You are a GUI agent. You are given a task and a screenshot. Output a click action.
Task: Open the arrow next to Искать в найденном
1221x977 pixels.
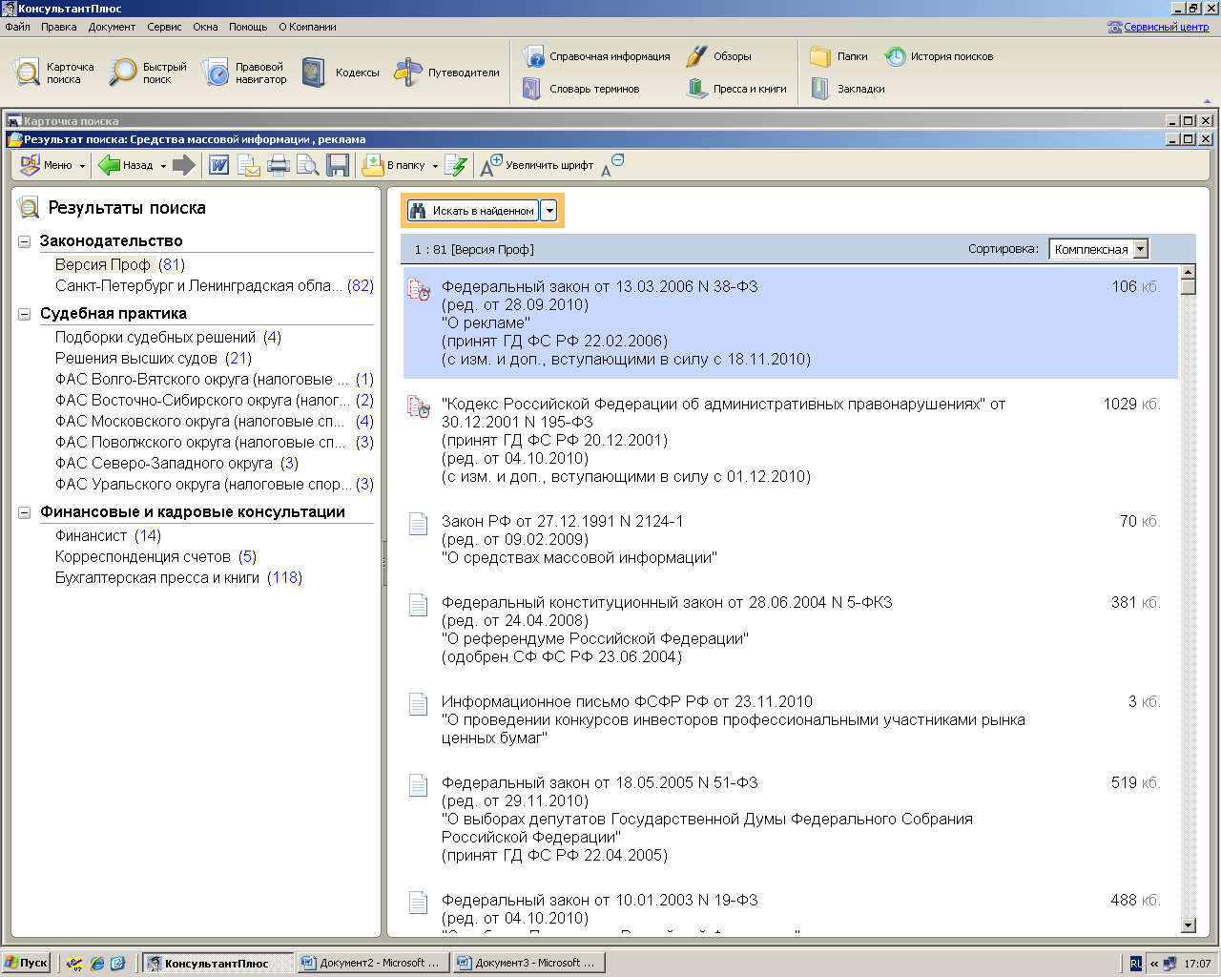point(548,211)
